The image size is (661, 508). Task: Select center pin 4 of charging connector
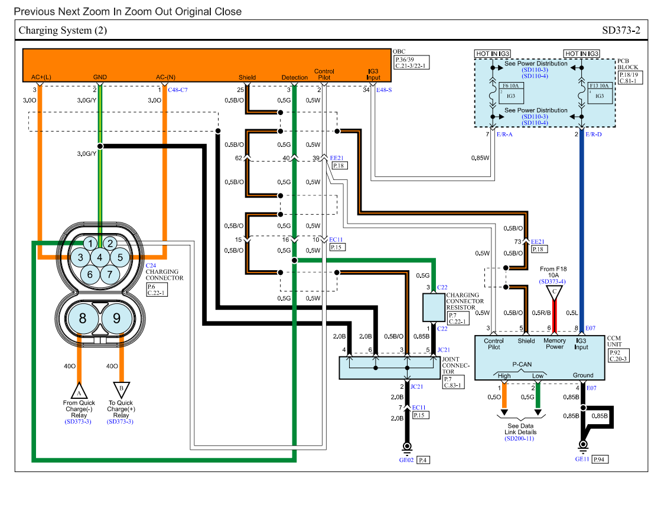(x=100, y=257)
